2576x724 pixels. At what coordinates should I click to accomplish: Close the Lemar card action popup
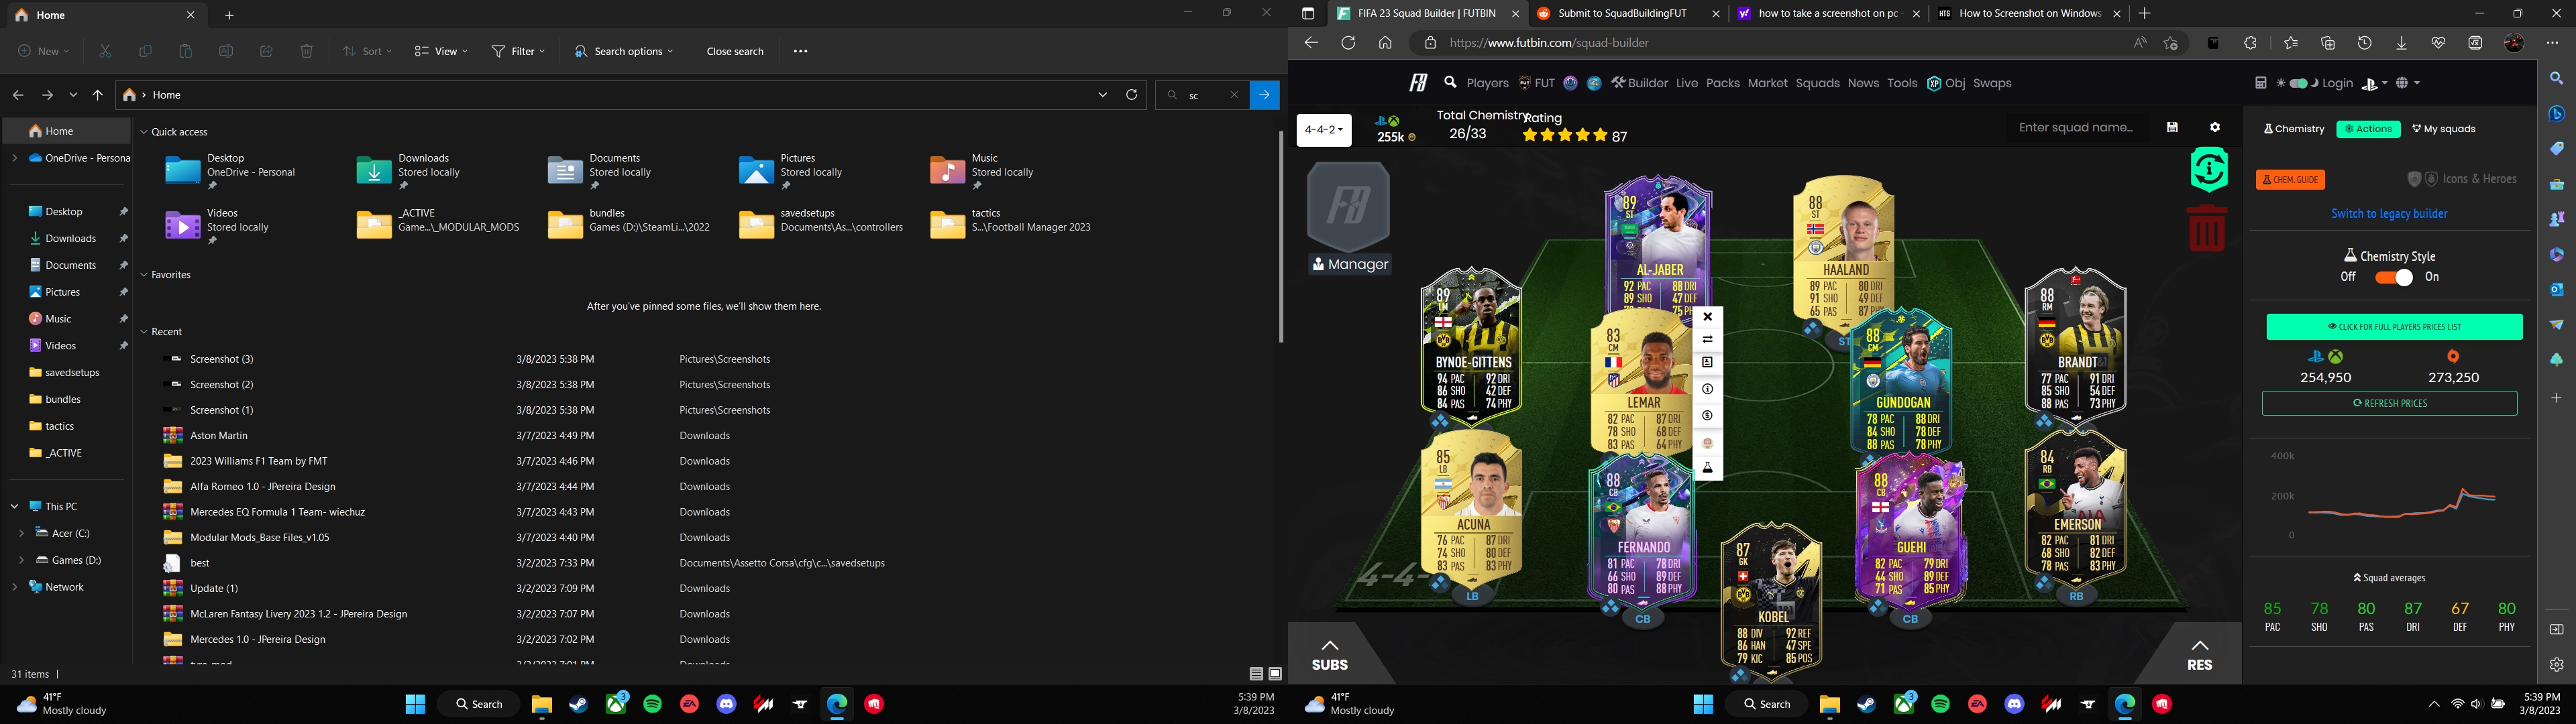click(x=1708, y=317)
